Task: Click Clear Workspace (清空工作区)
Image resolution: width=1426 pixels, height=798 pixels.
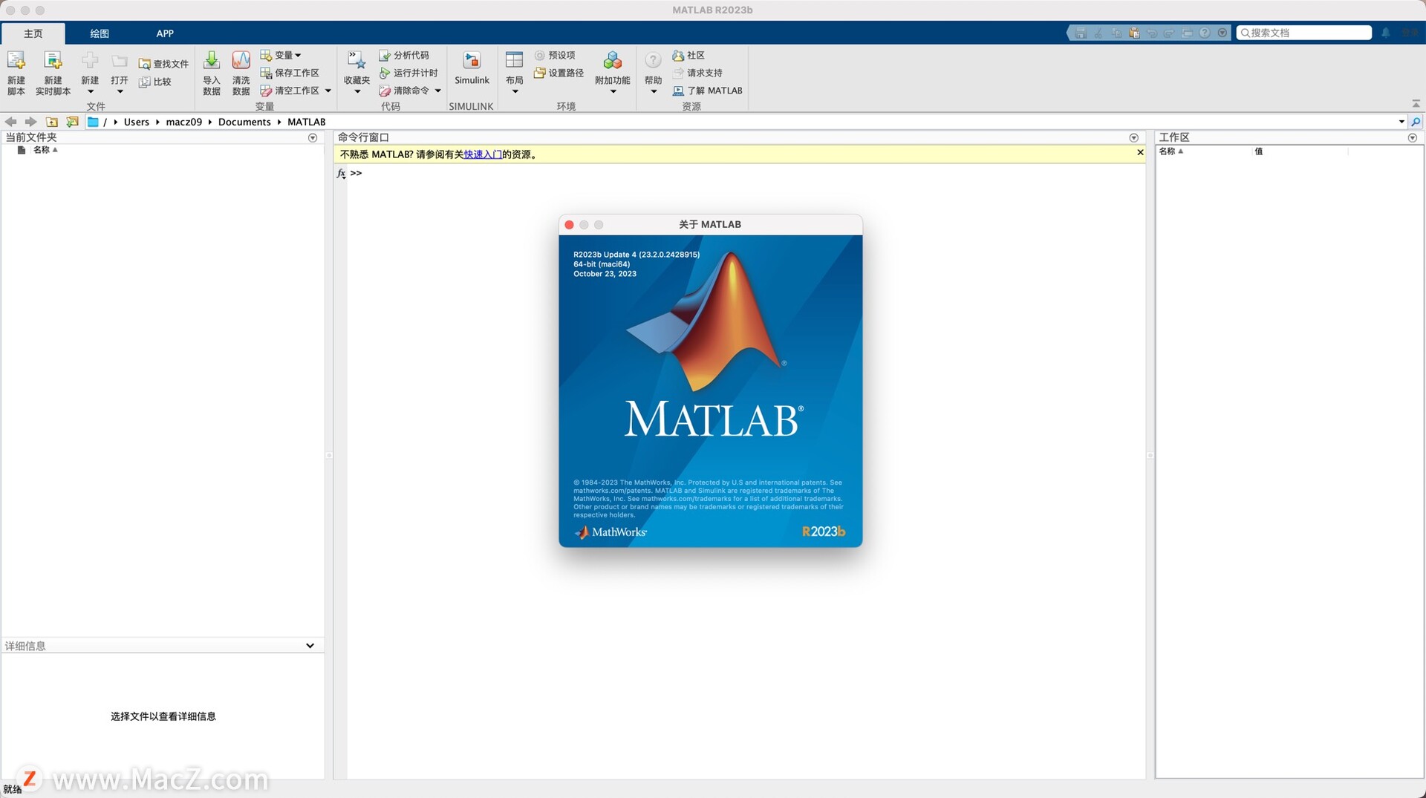Action: [290, 91]
